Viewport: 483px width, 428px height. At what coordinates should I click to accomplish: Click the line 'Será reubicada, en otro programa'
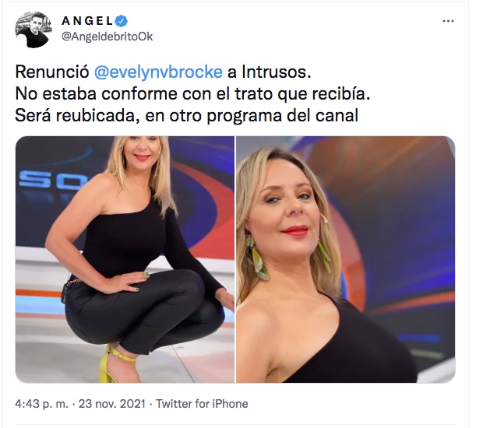[186, 116]
